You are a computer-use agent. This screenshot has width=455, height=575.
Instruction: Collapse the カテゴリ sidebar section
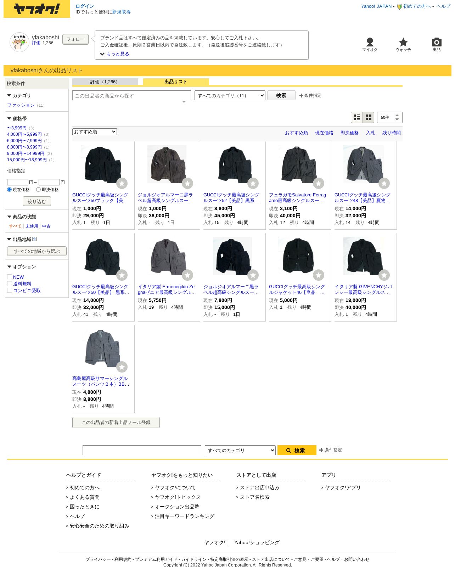point(19,96)
